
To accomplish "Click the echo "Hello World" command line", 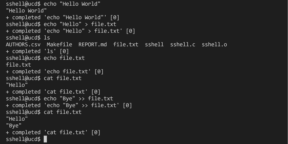I will point(53,4).
